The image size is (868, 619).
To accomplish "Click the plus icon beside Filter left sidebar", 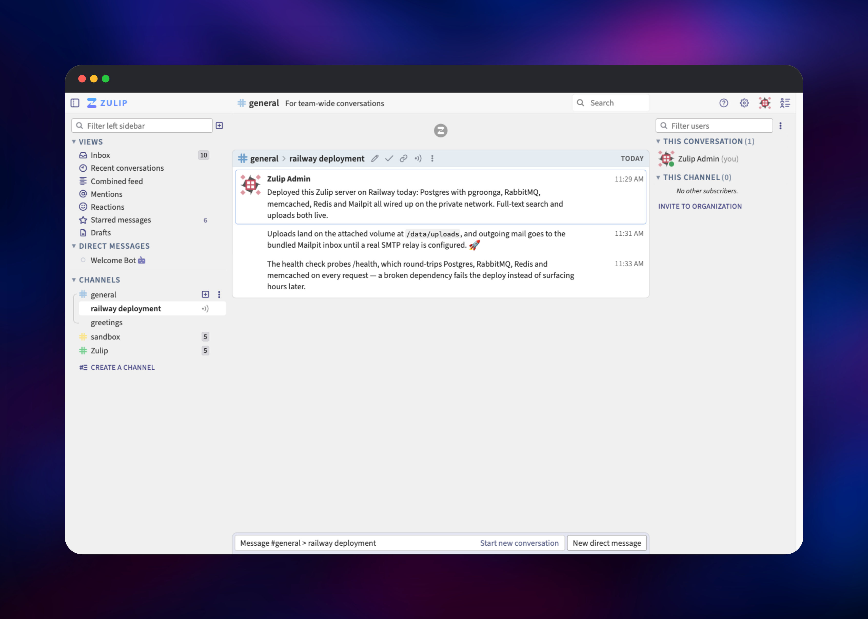I will [x=220, y=126].
